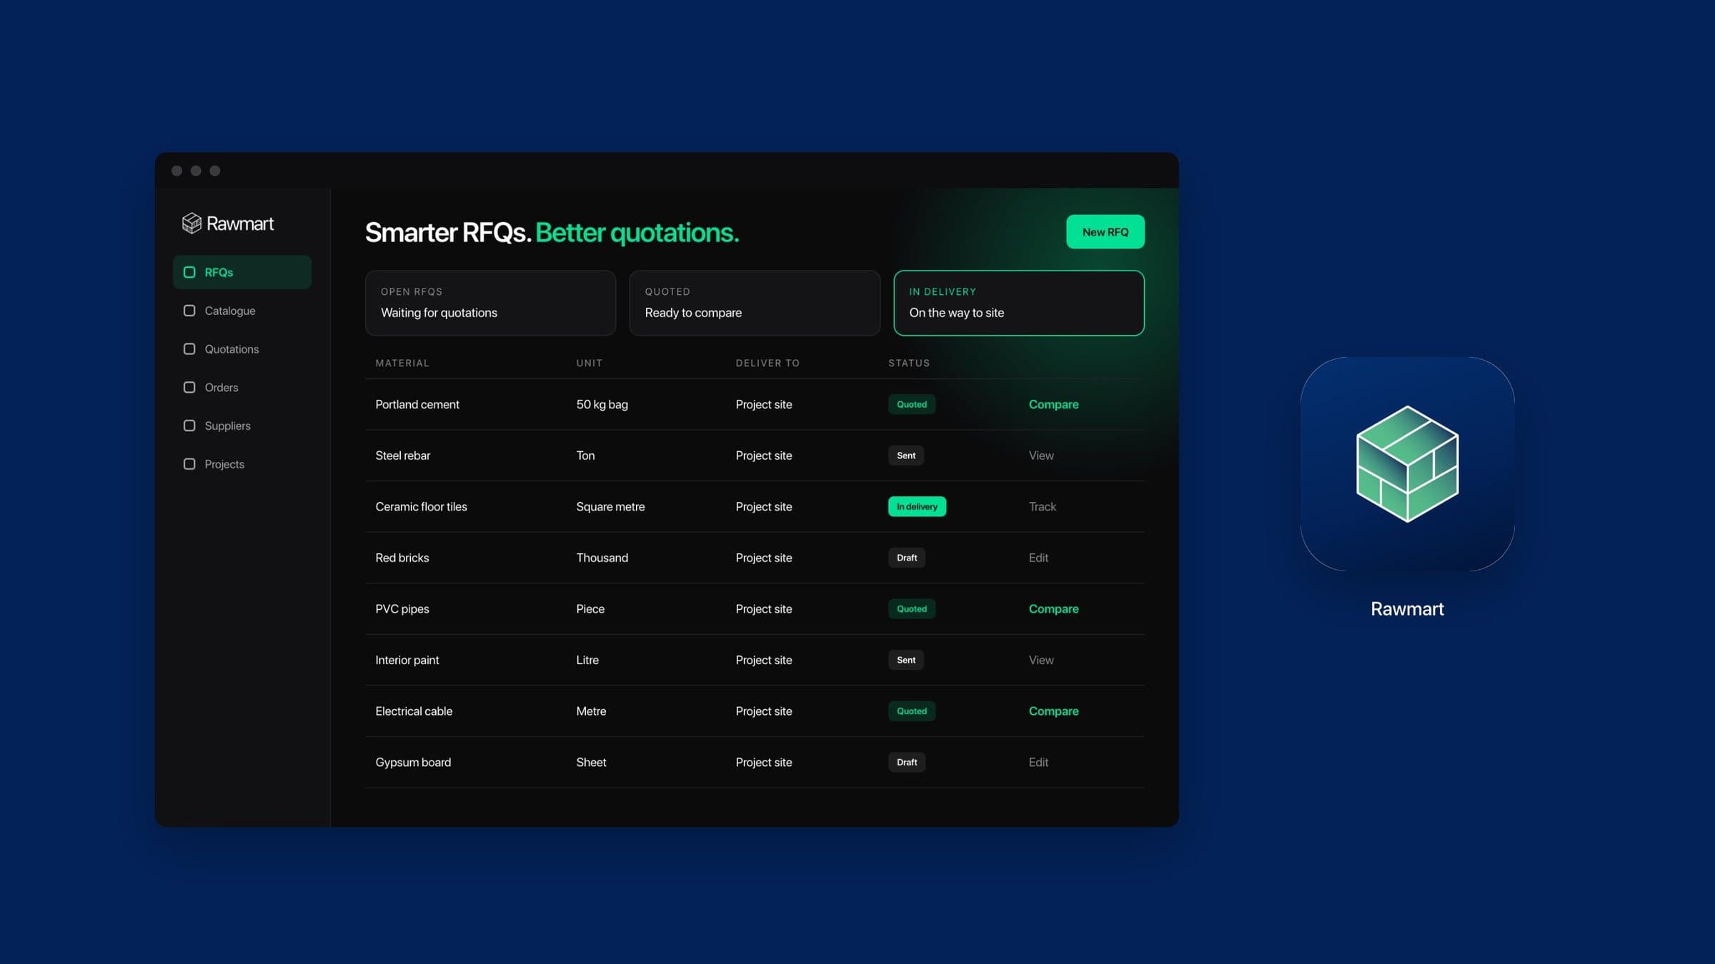Click the Rawmart label under app icon
Screen dimensions: 1715x964
point(1407,608)
